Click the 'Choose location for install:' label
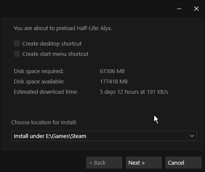The width and height of the screenshot is (205, 172). pyautogui.click(x=44, y=123)
